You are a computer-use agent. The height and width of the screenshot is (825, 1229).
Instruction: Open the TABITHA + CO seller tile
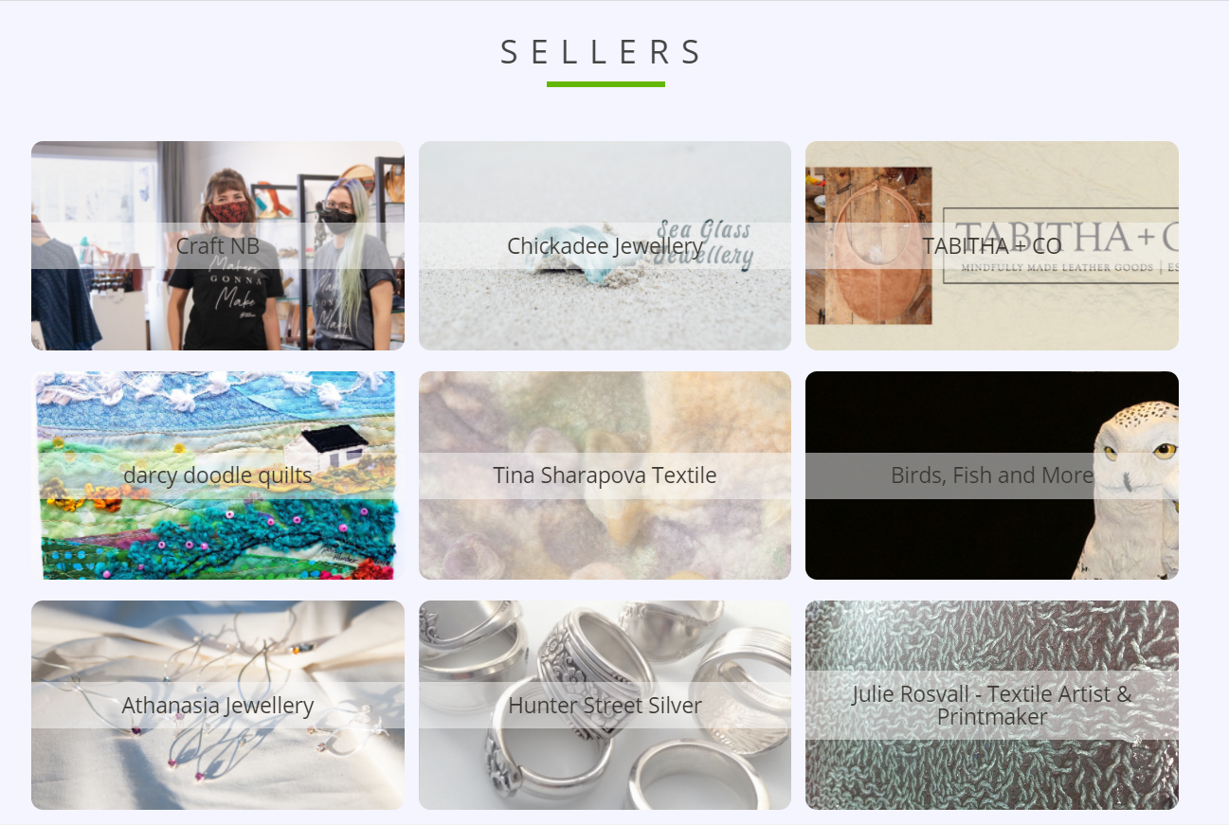992,246
